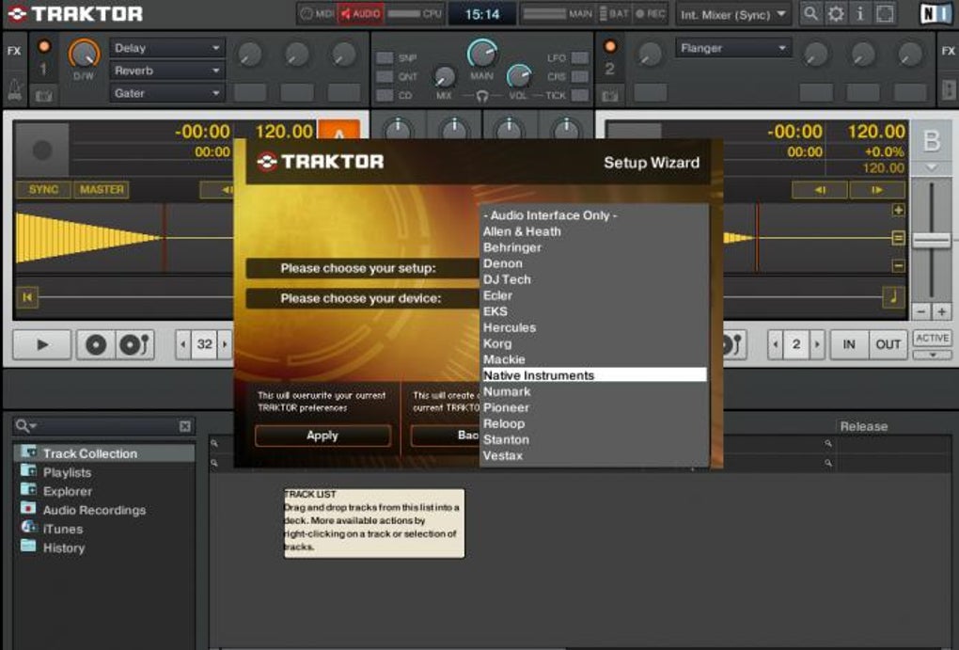Open the search magnifier in the header
The width and height of the screenshot is (959, 650).
tap(810, 13)
